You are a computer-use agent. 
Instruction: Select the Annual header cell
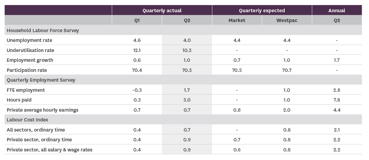click(337, 10)
